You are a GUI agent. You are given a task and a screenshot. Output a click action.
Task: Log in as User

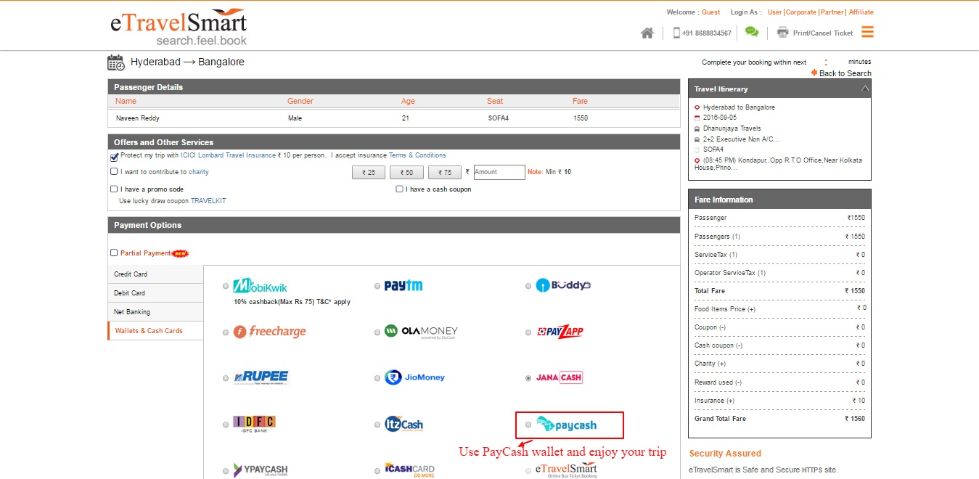coord(775,12)
